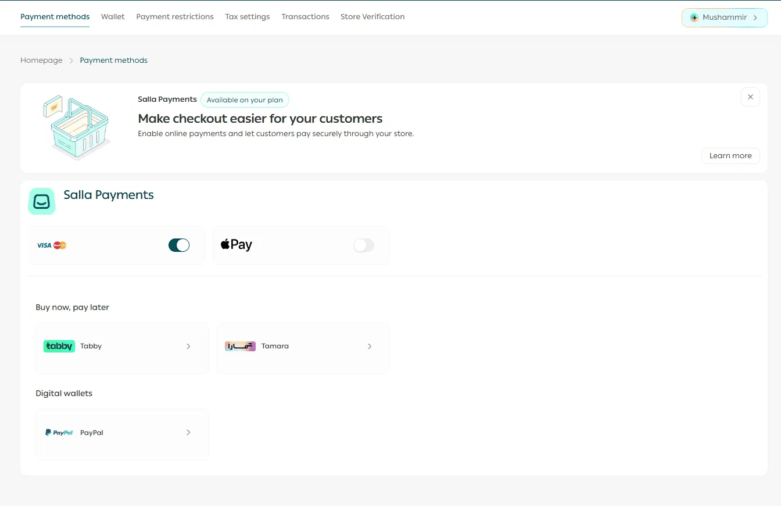The height and width of the screenshot is (506, 781).
Task: Click the Tamara label text
Action: coord(275,346)
